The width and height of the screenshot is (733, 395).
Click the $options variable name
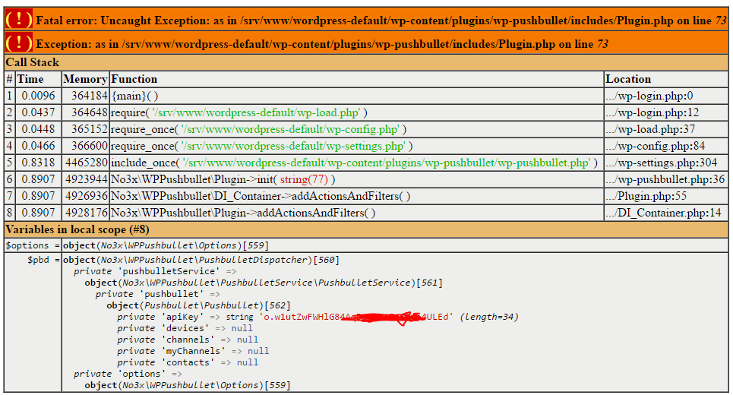click(27, 245)
